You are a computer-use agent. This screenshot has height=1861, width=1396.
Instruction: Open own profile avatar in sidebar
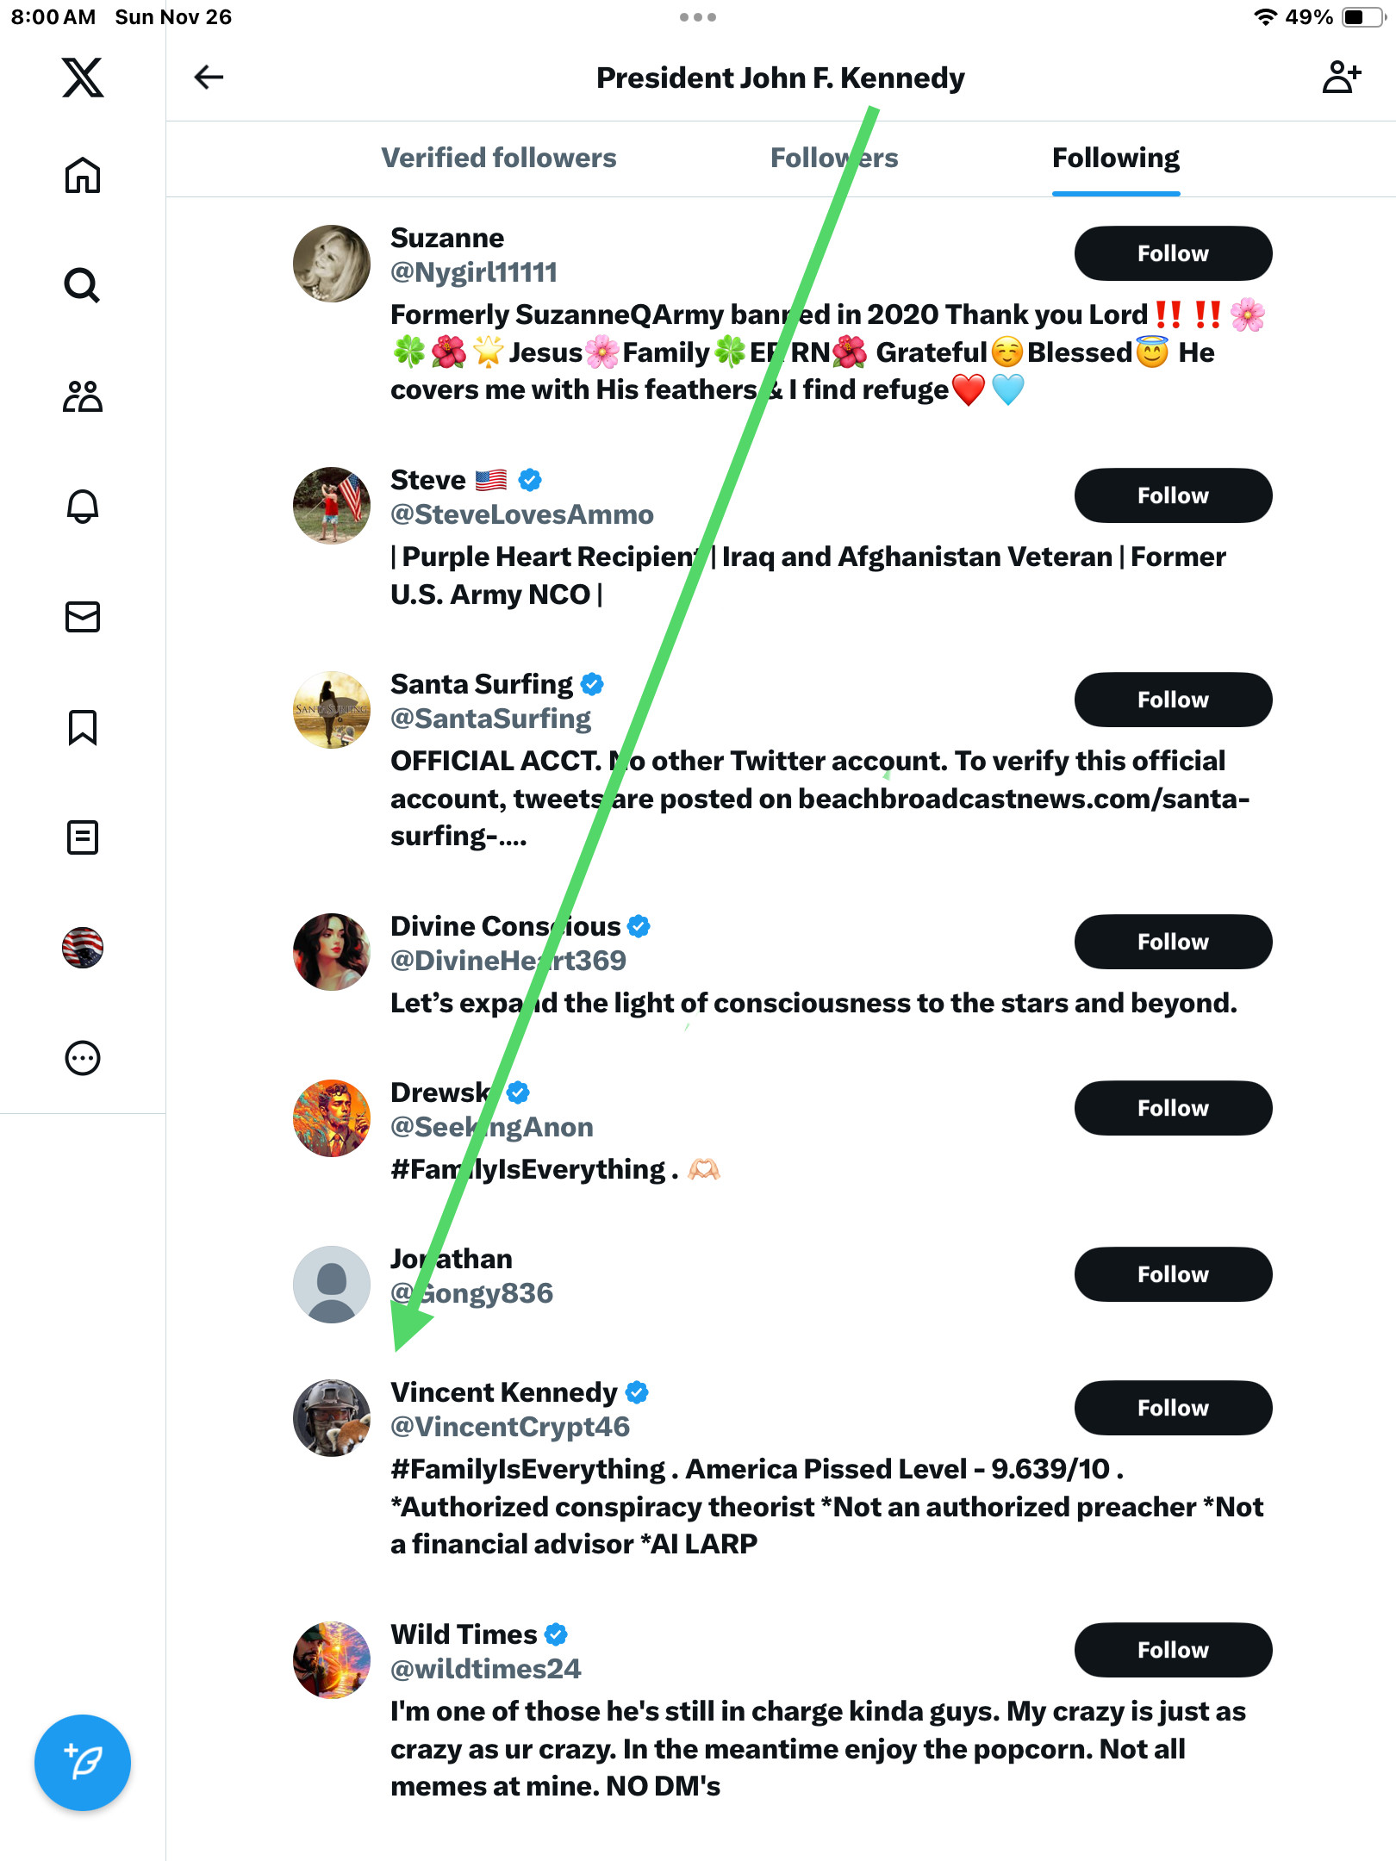coord(83,948)
